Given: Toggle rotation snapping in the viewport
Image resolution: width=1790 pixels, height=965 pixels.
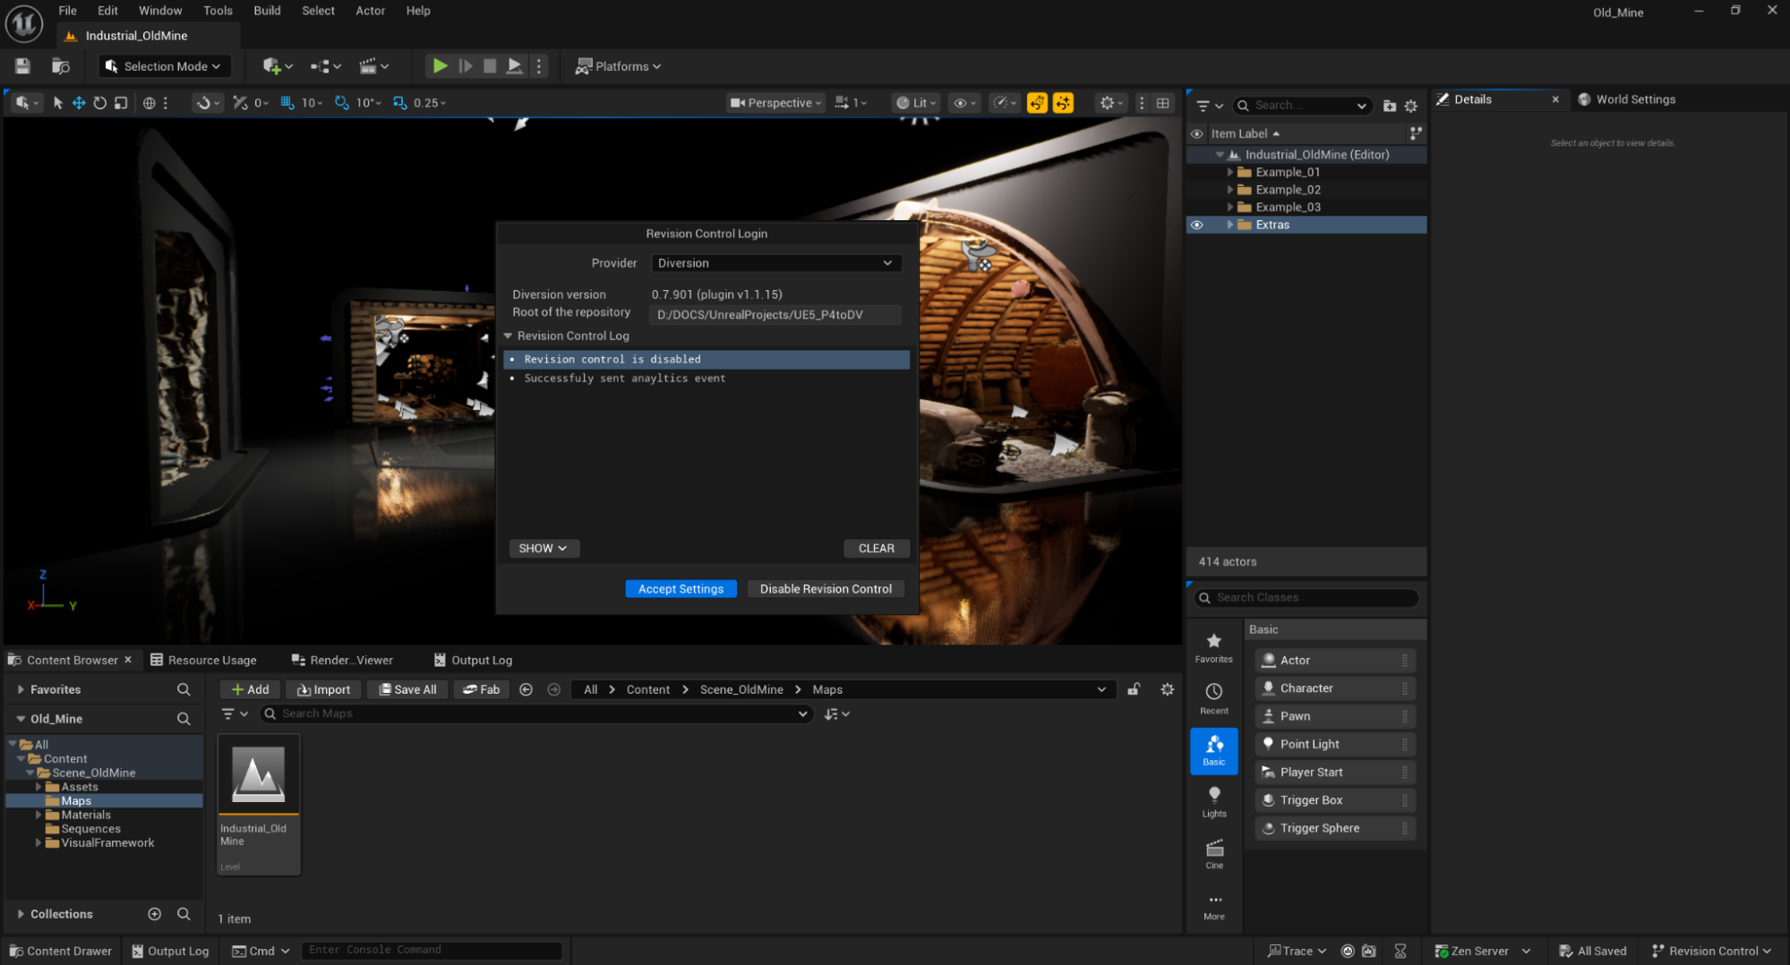Looking at the screenshot, I should coord(342,103).
